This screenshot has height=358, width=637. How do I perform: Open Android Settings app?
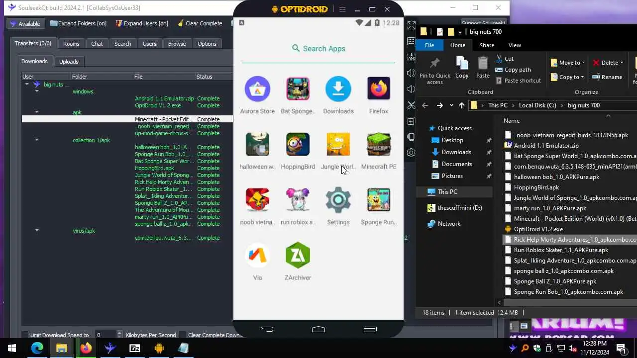[x=338, y=200]
